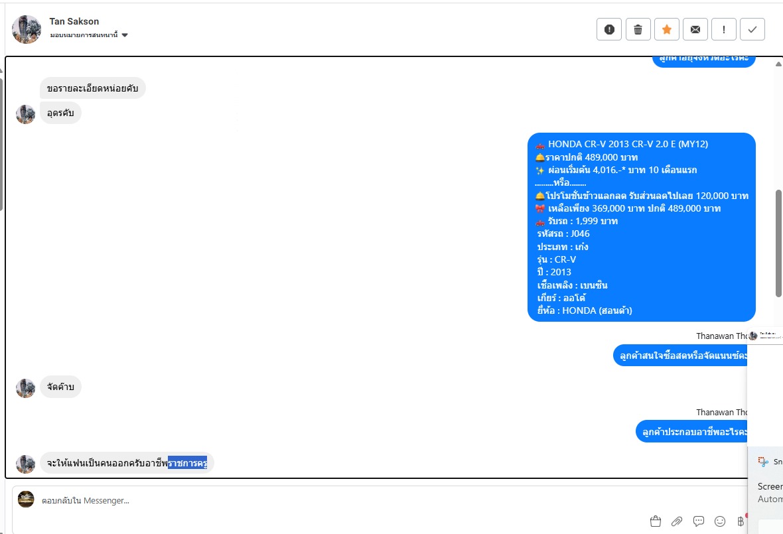783x534 pixels.
Task: Open the shopping bag icon in reply box
Action: coord(656,521)
